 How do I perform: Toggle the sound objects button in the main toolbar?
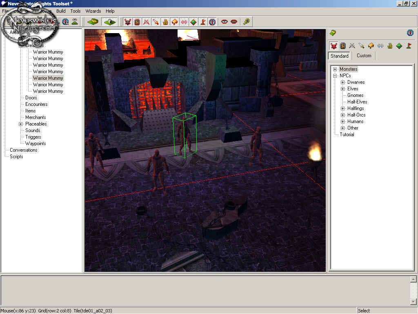[x=184, y=22]
